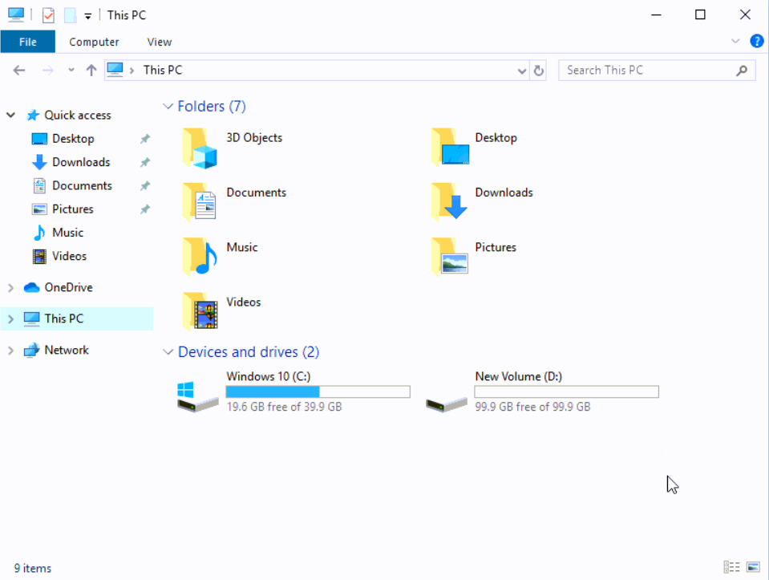Click the breadcrumb arrow before This PC
The height and width of the screenshot is (580, 769).
click(x=132, y=71)
